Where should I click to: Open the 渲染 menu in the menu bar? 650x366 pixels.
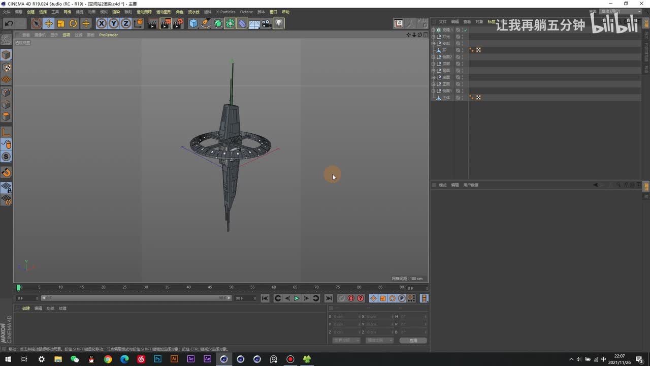point(116,12)
